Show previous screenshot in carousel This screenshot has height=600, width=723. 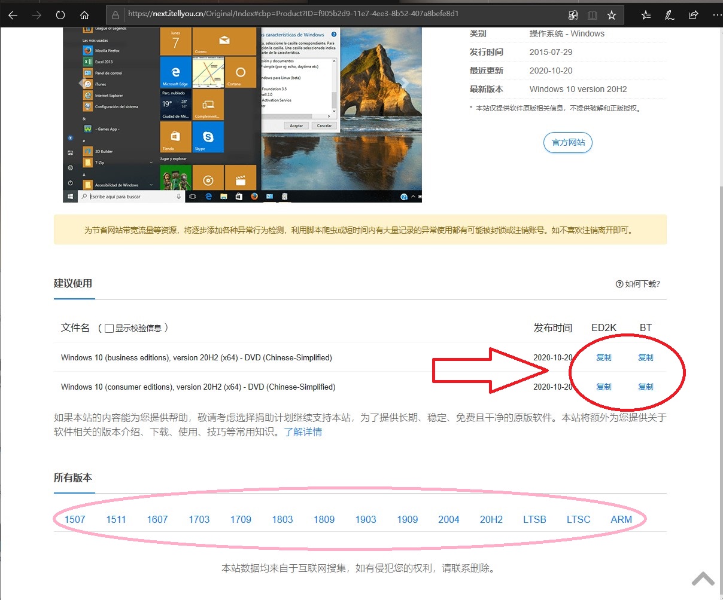(x=82, y=84)
